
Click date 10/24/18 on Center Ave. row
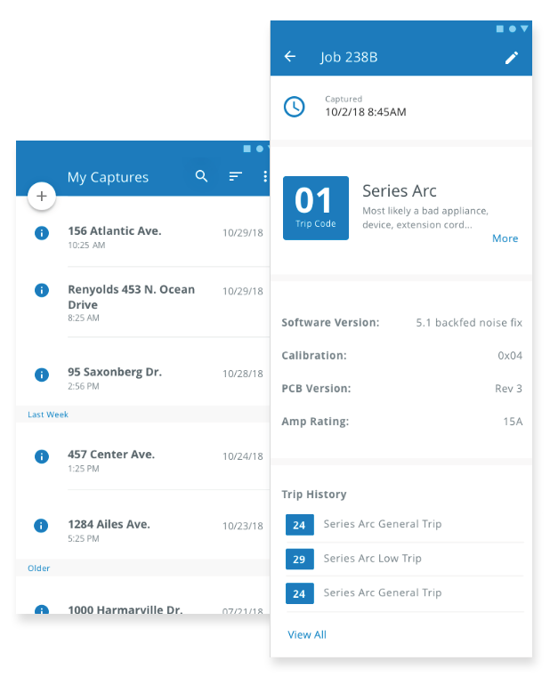pyautogui.click(x=243, y=456)
